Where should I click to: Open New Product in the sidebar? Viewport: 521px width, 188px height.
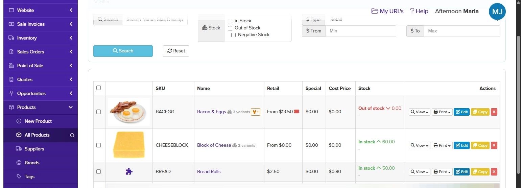(38, 121)
